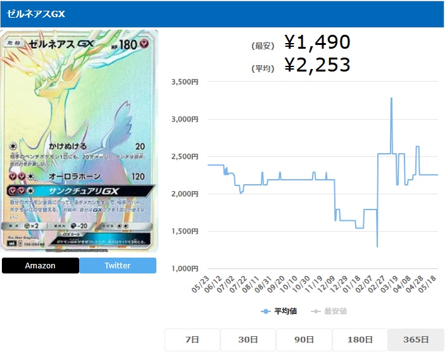Screen dimensions: 445x357
Task: Click the 2,500円 axis label
Action: [x=185, y=156]
